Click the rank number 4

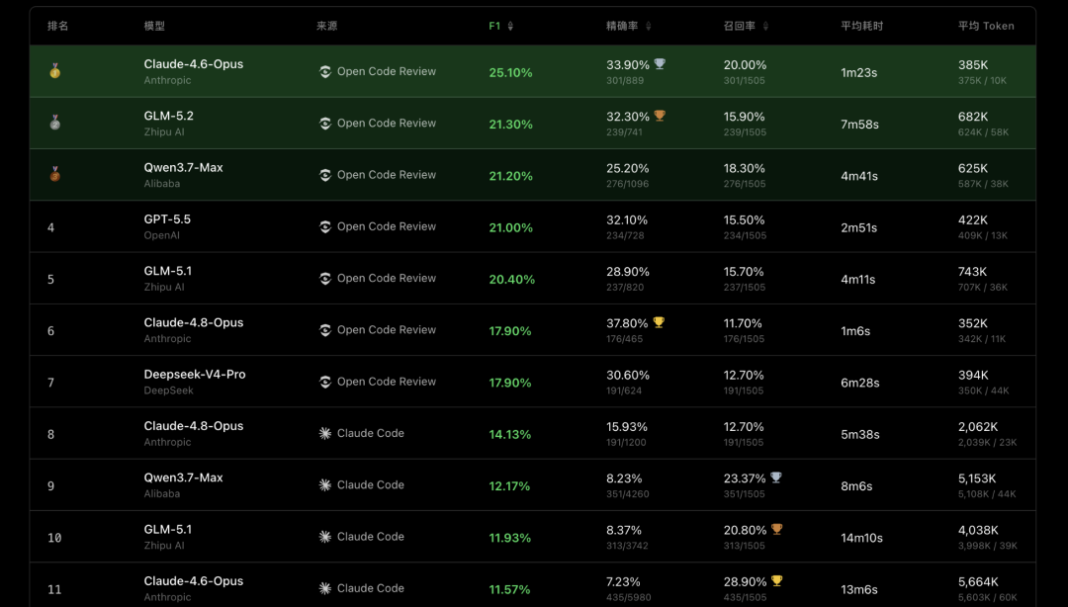[x=51, y=228]
